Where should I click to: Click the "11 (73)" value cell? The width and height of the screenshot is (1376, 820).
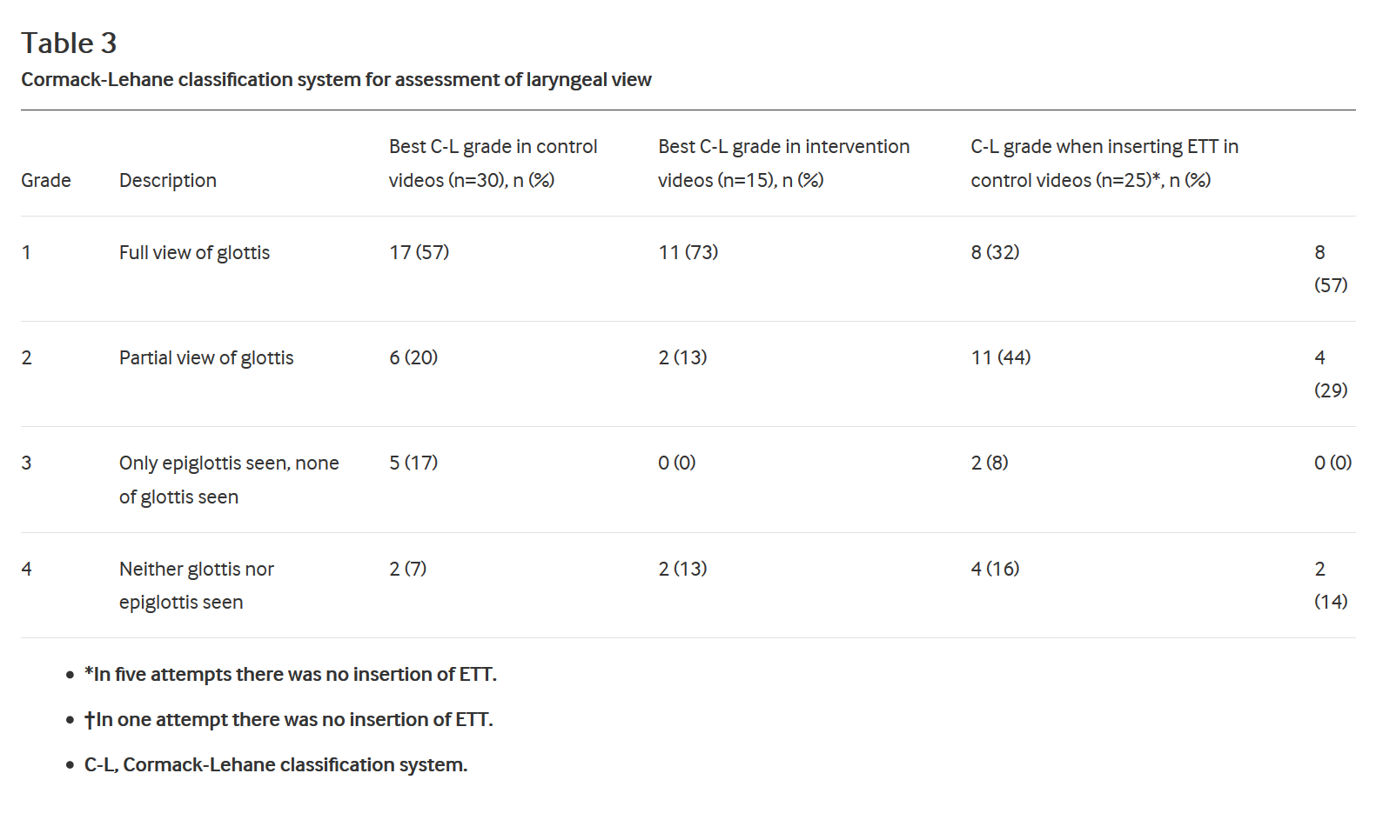click(688, 252)
